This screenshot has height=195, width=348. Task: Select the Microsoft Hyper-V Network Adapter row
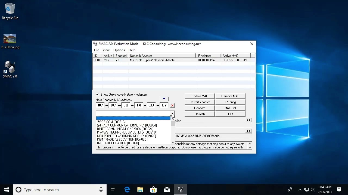pos(174,60)
